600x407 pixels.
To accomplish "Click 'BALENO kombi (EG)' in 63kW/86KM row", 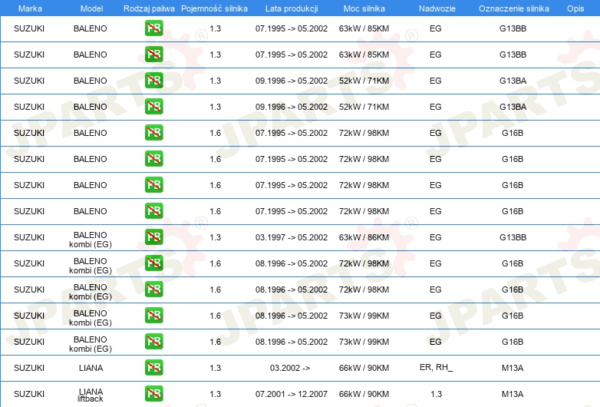I will [x=91, y=240].
